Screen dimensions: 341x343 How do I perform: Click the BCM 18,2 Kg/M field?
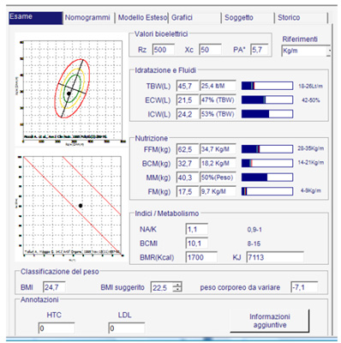coord(218,163)
